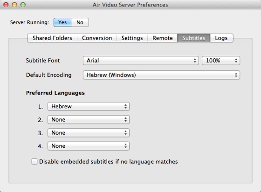261x192 pixels.
Task: Open the Default Encoding Hebrew (Windows) dropdown
Action: pyautogui.click(x=161, y=75)
